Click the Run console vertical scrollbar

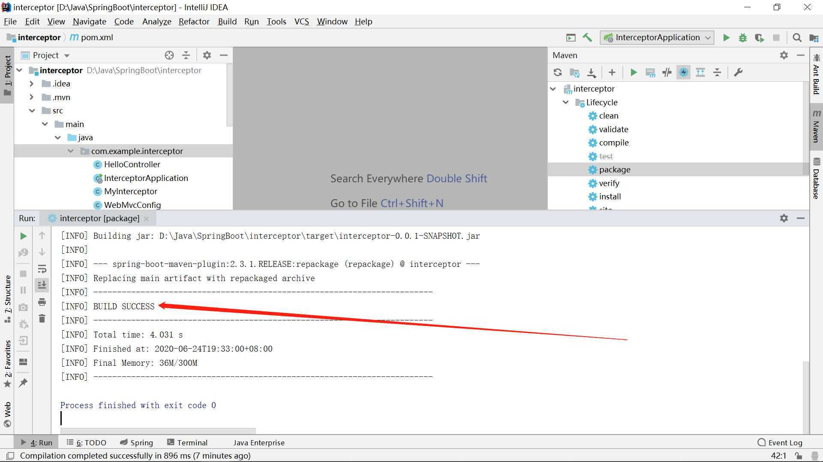(806, 397)
